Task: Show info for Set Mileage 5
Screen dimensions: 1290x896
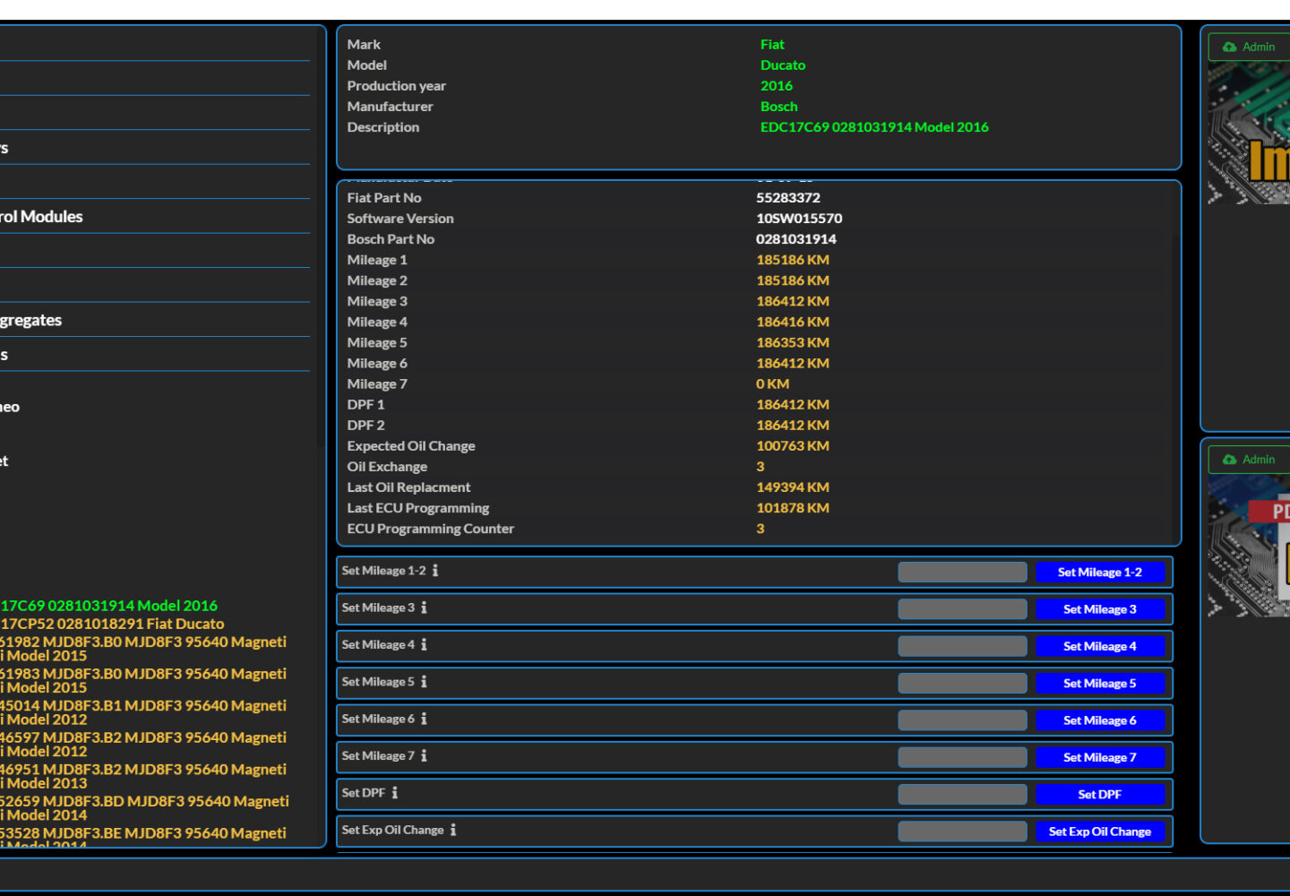Action: [x=424, y=682]
